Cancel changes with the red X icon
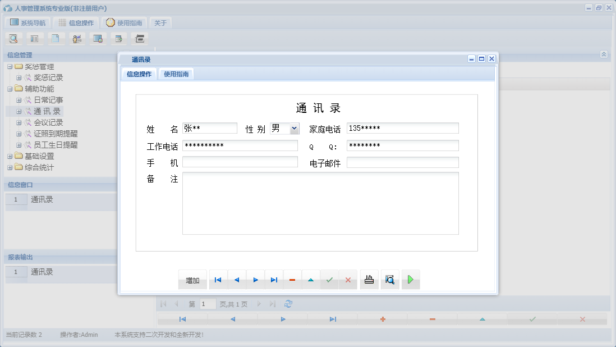616x347 pixels. 348,279
